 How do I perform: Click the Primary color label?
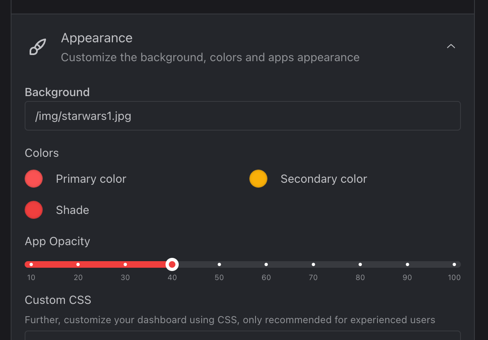coord(91,179)
